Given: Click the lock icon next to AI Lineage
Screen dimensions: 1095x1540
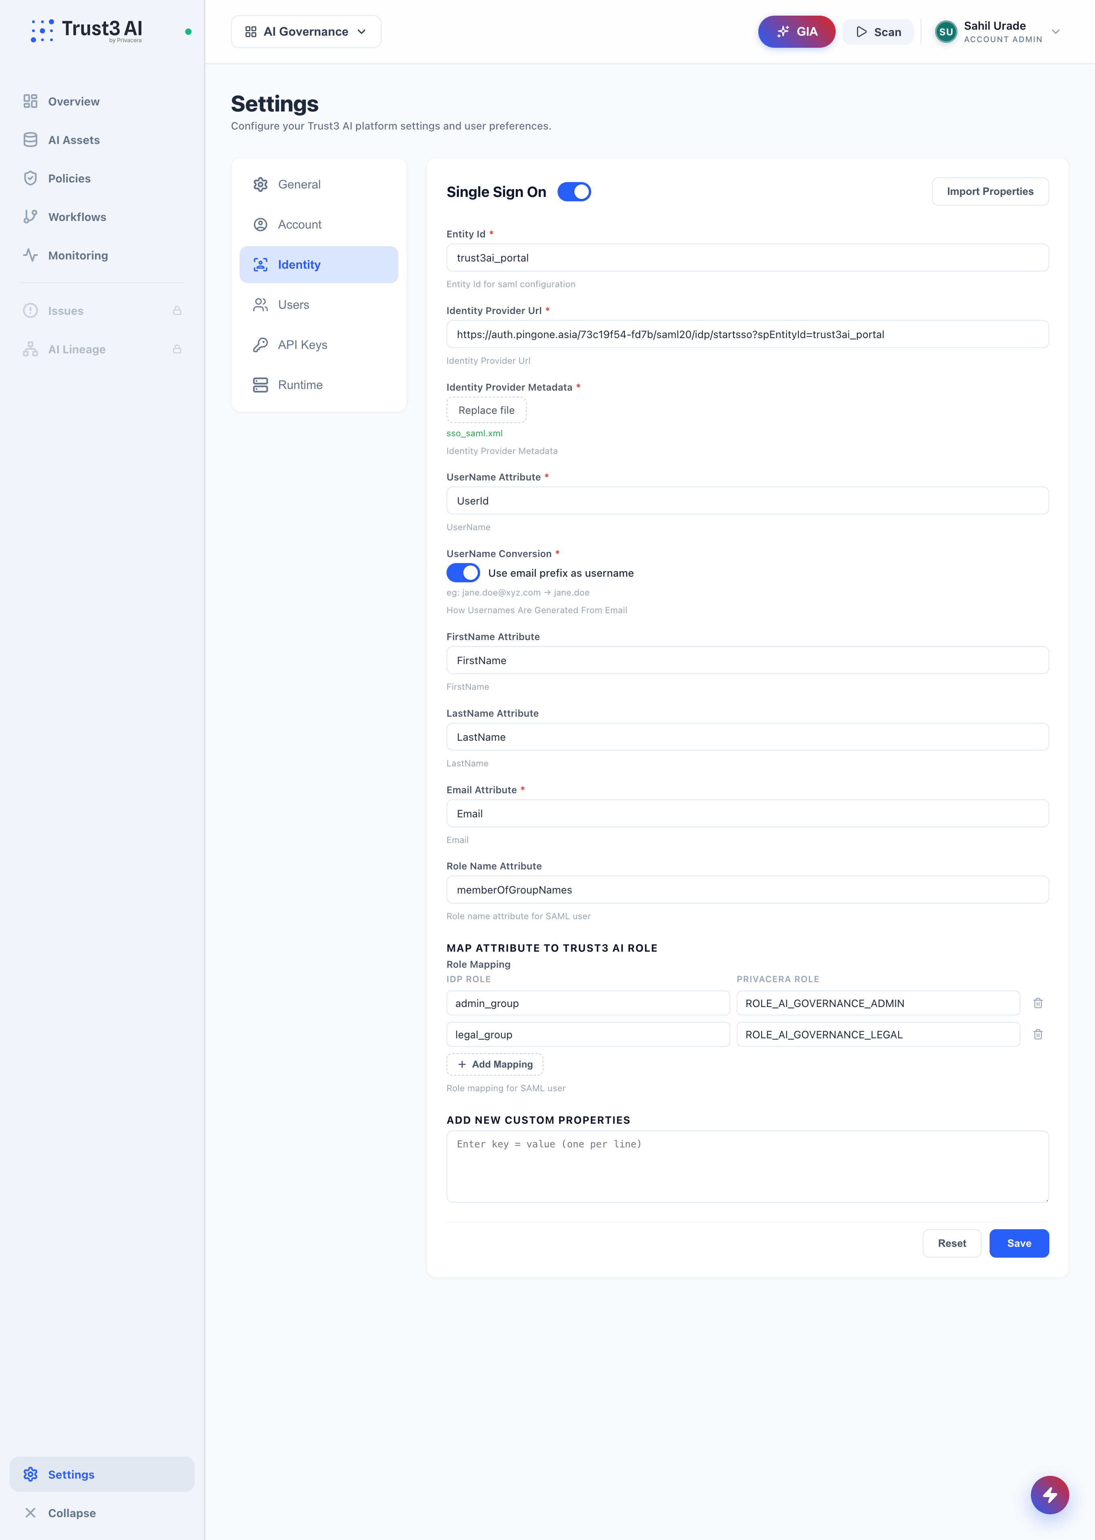Looking at the screenshot, I should [x=177, y=349].
